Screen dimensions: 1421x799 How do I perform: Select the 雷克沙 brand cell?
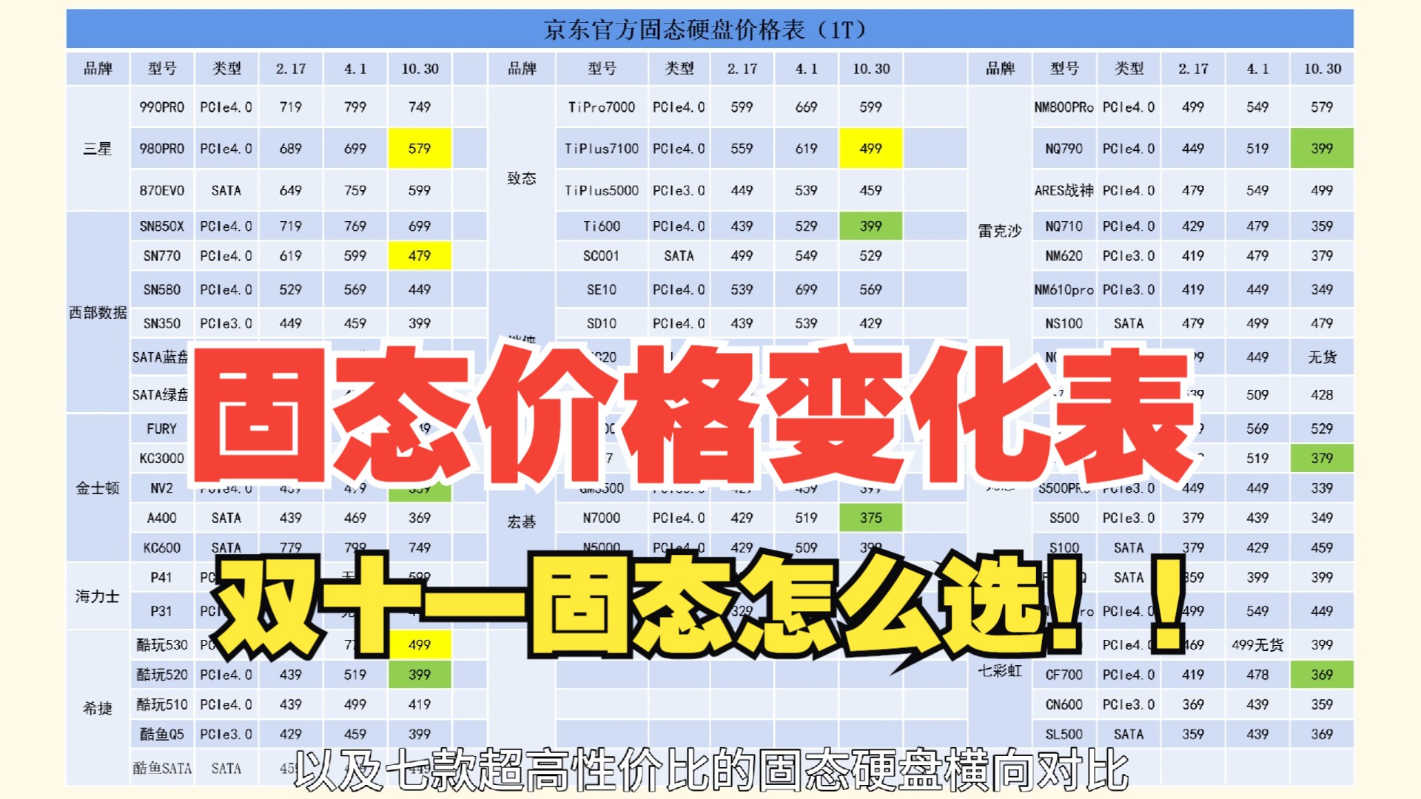1000,231
